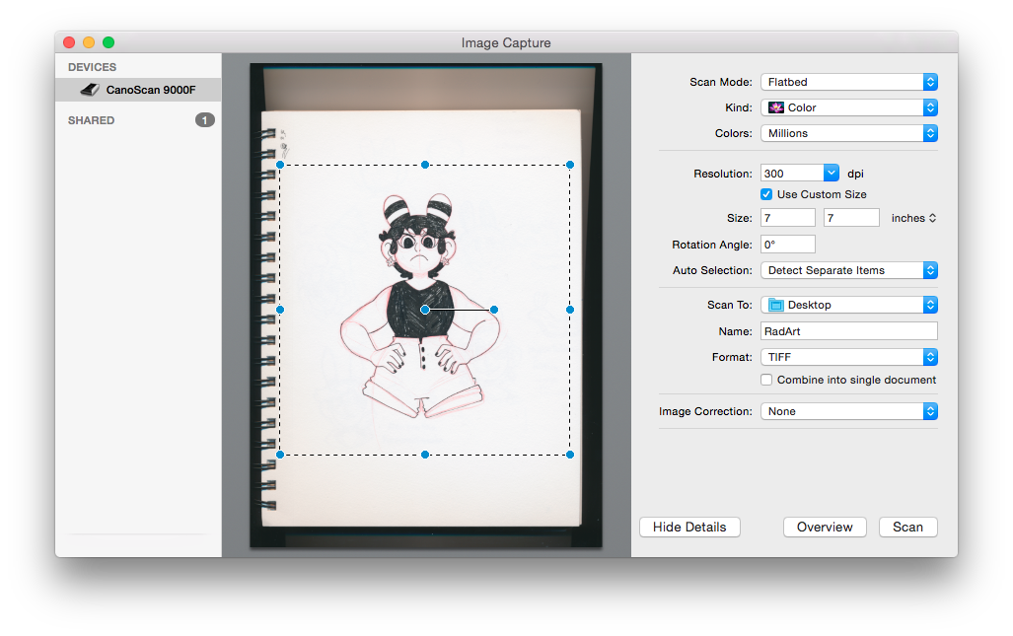Click the SHARED count badge showing 1

click(205, 120)
